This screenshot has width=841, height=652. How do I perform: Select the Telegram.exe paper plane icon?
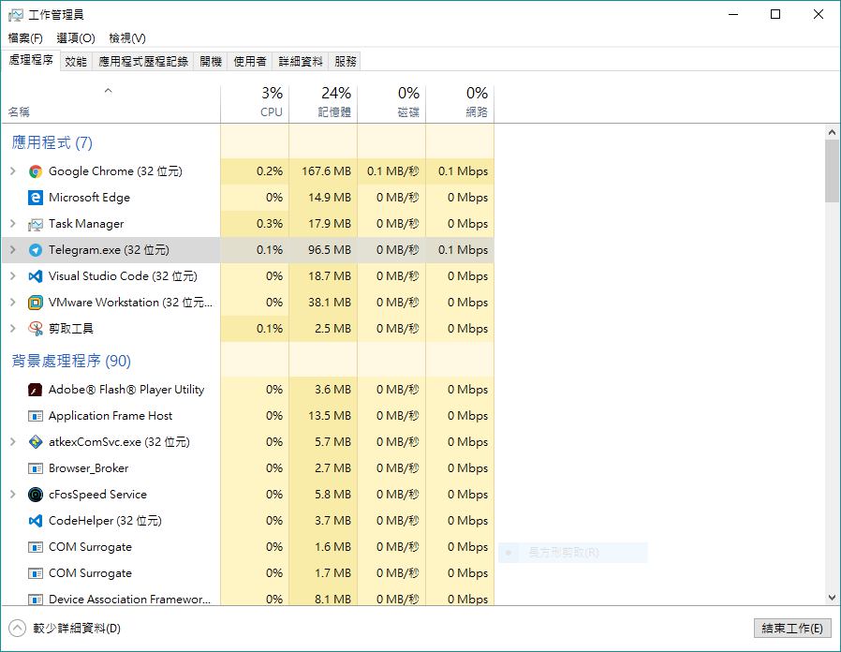[36, 250]
